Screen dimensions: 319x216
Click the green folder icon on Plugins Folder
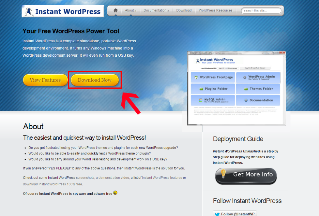[x=201, y=89]
